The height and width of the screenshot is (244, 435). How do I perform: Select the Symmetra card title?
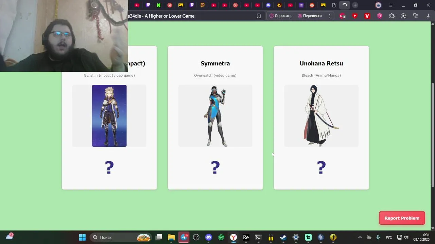215,63
